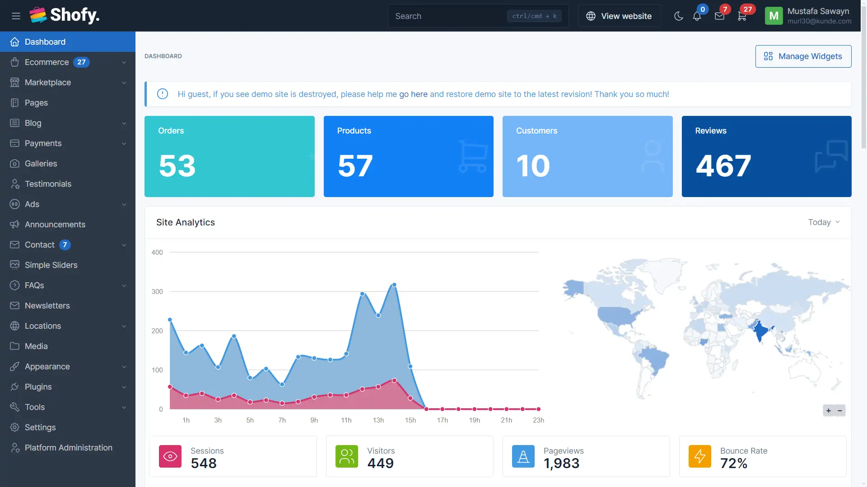Follow the 'go here' link
Image resolution: width=867 pixels, height=487 pixels.
pyautogui.click(x=413, y=94)
